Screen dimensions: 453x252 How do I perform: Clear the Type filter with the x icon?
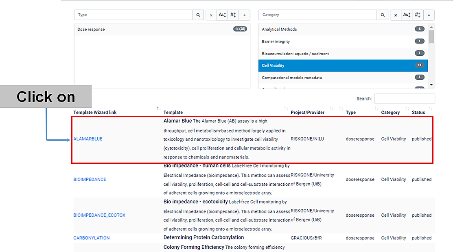pyautogui.click(x=211, y=15)
